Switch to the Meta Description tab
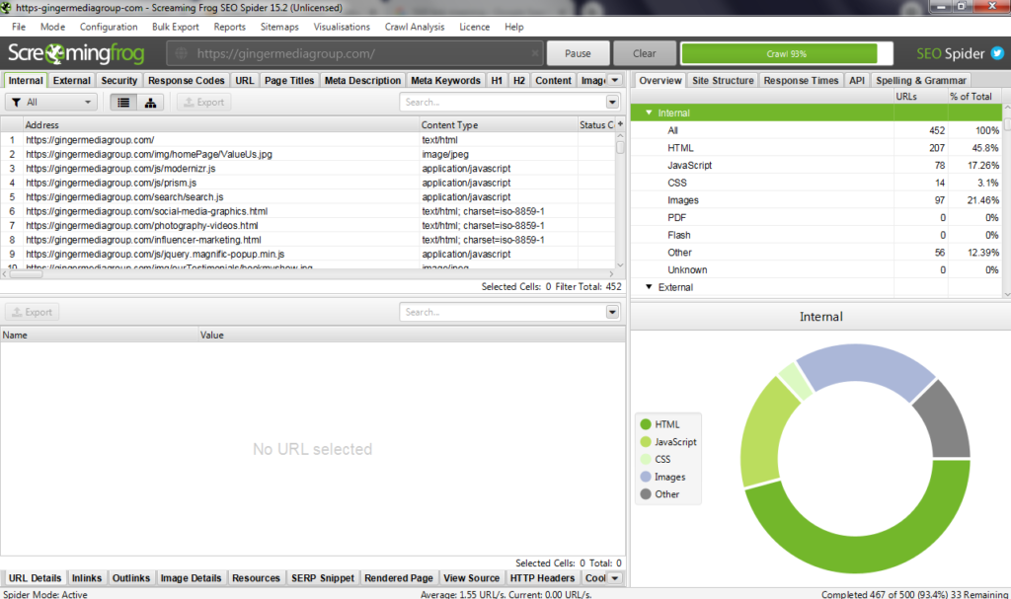Viewport: 1011px width, 599px height. [x=363, y=81]
